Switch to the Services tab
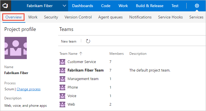The image size is (206, 111). pyautogui.click(x=196, y=17)
